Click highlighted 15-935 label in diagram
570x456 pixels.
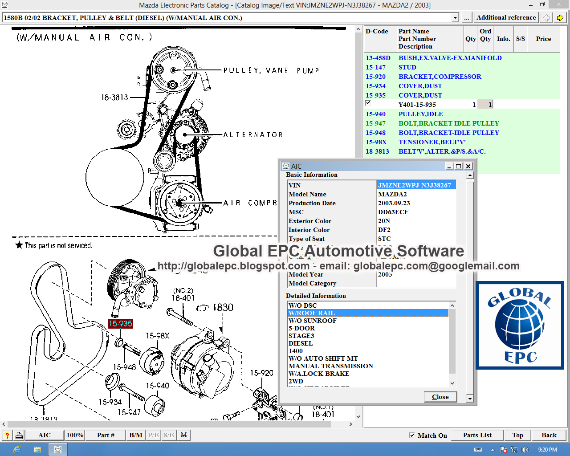pos(121,324)
